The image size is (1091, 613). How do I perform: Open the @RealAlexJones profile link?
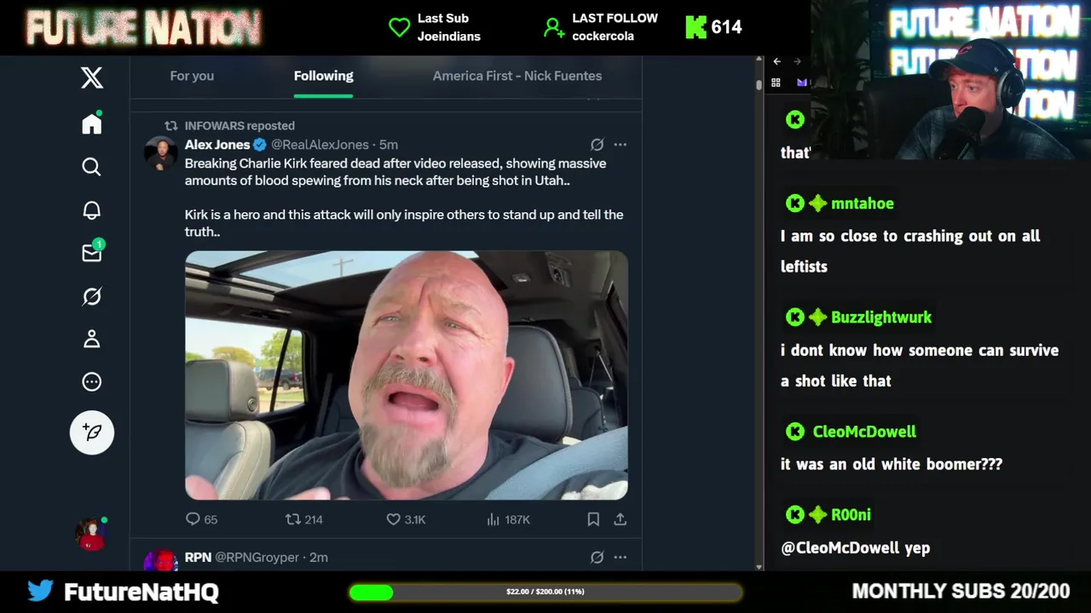[320, 145]
